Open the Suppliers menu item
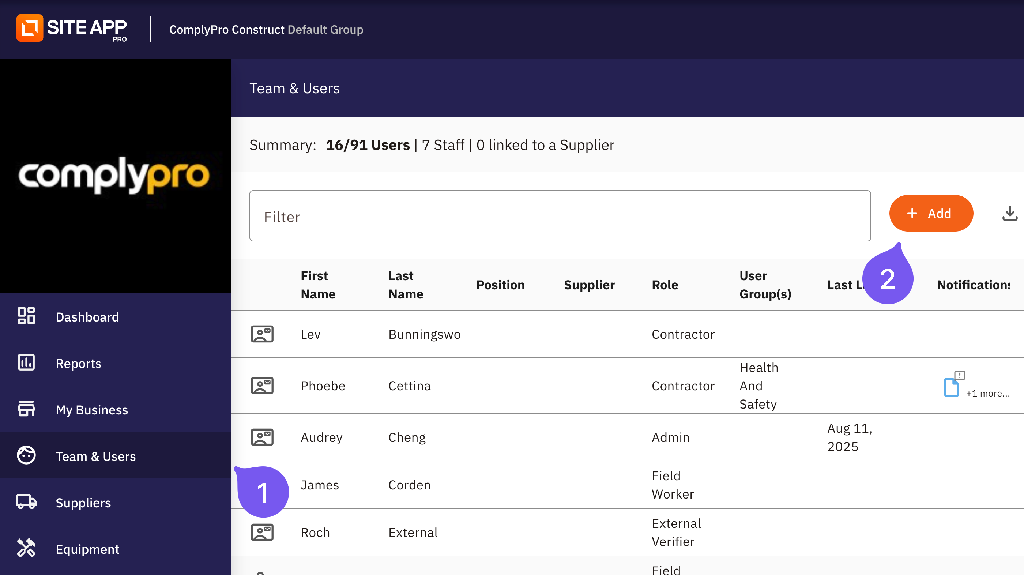The height and width of the screenshot is (575, 1024). (83, 503)
